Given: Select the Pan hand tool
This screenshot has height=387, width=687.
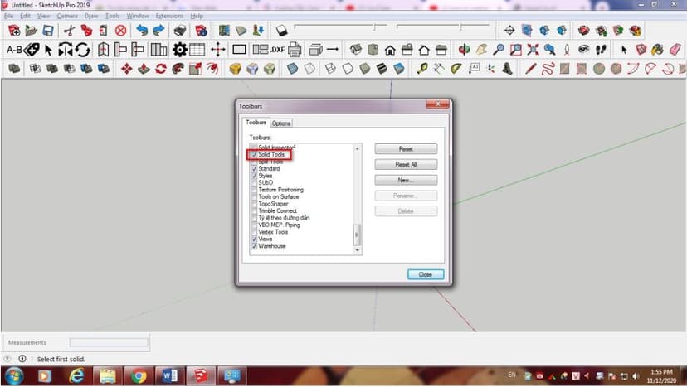Looking at the screenshot, I should 481,50.
